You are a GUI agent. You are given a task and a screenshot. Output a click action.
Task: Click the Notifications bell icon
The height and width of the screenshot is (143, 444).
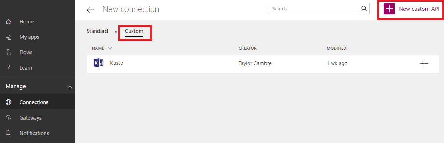point(9,133)
